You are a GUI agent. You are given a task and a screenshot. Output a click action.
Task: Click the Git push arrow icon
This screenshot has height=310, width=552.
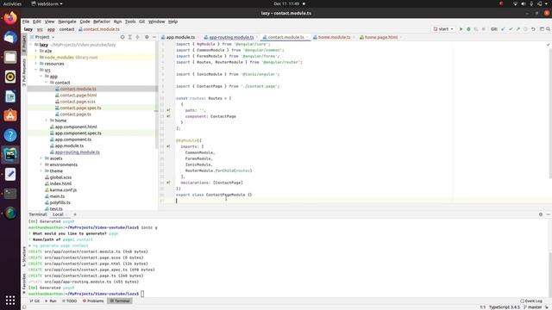pyautogui.click(x=517, y=29)
